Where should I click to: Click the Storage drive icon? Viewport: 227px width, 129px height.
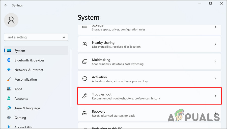pos(85,27)
